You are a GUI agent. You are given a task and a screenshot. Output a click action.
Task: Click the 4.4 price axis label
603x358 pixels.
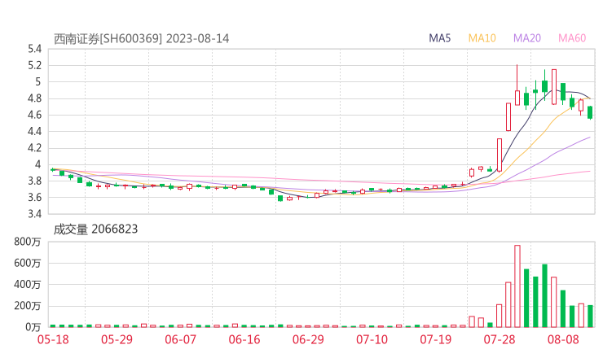34,131
